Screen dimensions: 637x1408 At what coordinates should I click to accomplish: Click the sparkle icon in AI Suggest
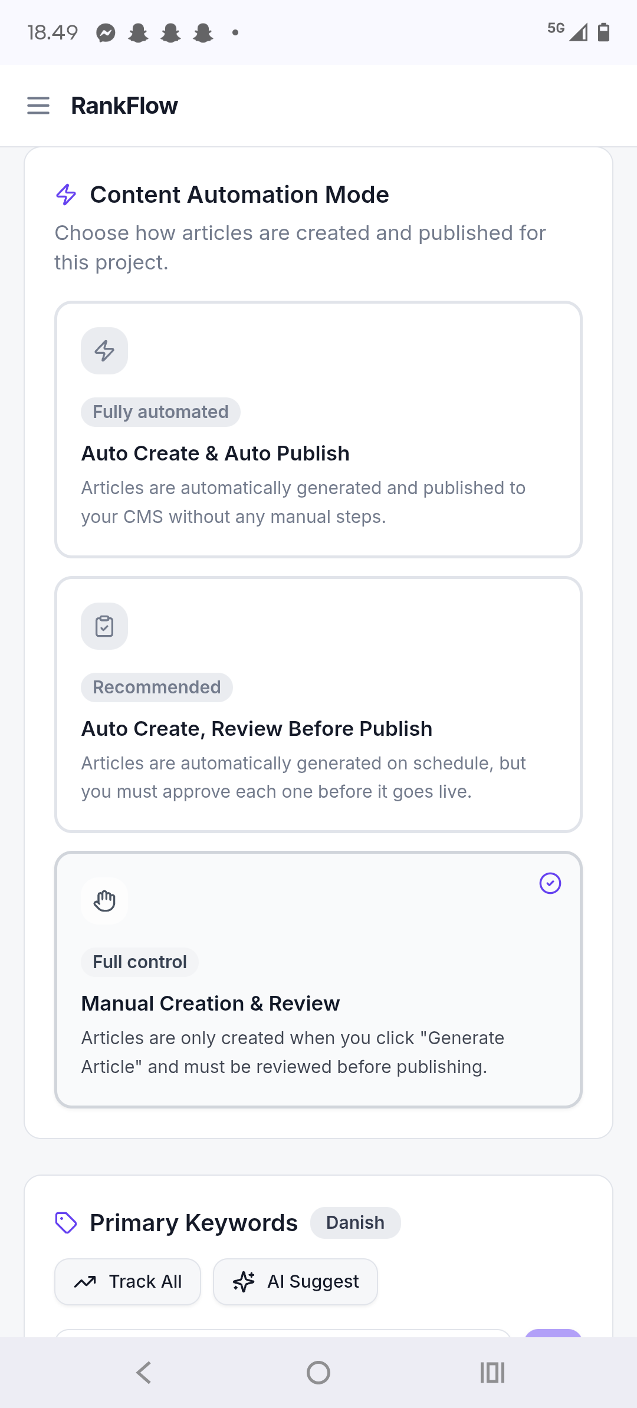[244, 1282]
